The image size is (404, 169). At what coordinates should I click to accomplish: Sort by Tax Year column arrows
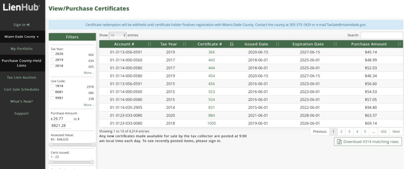[x=185, y=44]
